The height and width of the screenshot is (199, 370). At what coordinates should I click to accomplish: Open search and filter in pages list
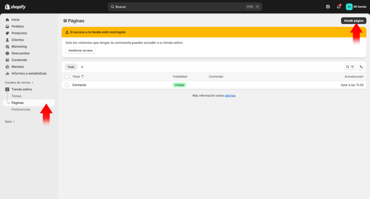click(x=350, y=67)
